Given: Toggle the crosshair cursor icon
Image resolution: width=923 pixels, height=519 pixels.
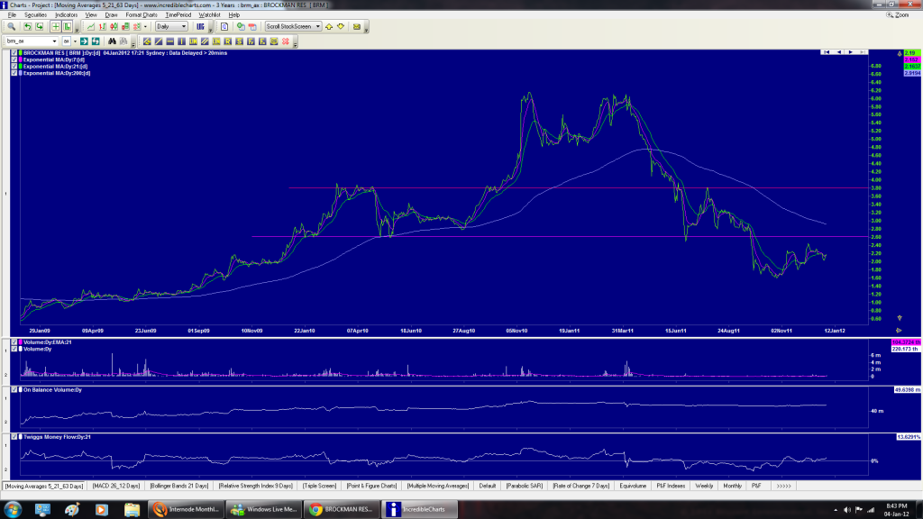Looking at the screenshot, I should pyautogui.click(x=55, y=26).
